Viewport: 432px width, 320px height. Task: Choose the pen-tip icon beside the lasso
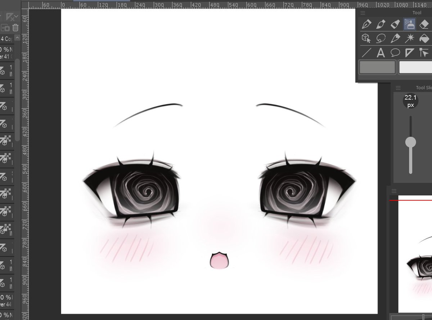tap(395, 38)
